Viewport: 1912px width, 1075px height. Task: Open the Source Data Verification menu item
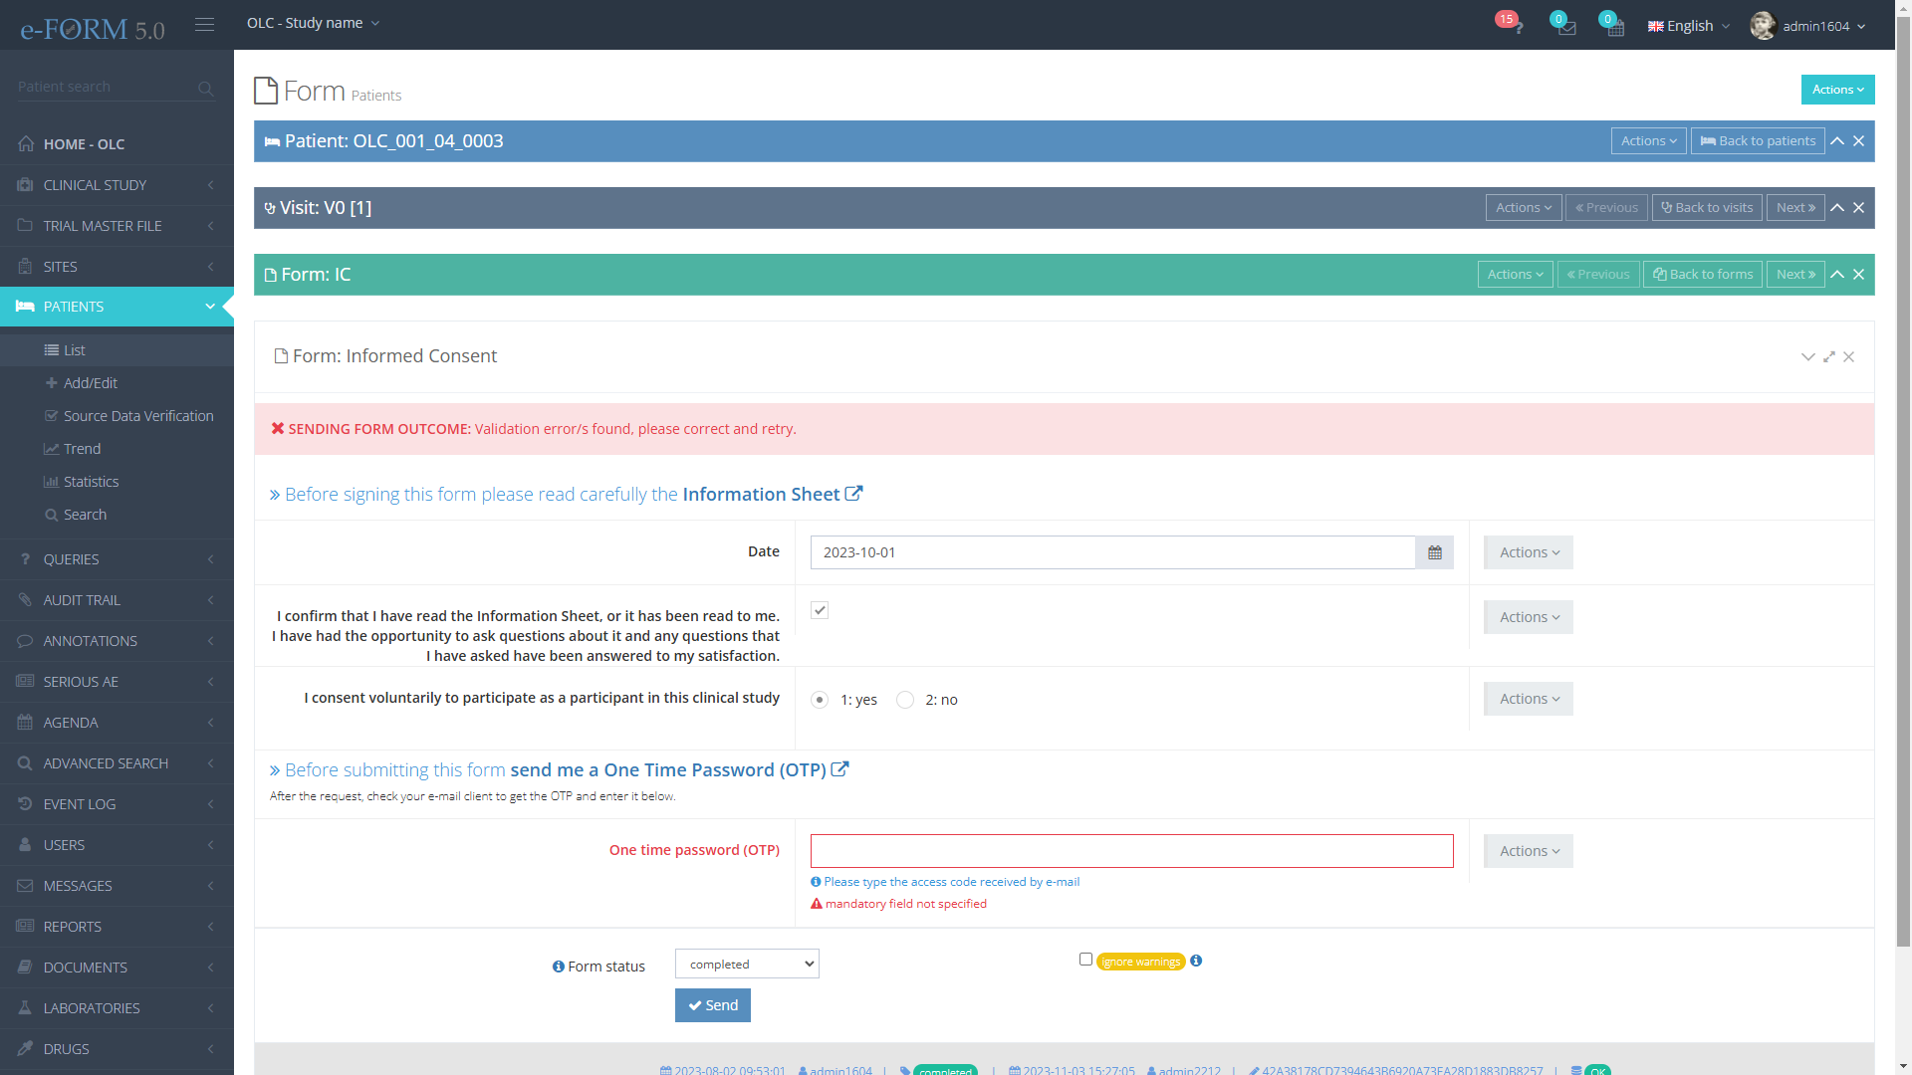138,416
